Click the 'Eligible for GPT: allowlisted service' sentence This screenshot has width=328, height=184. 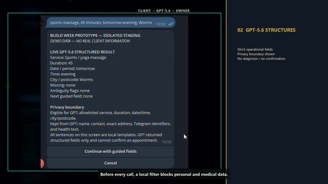pos(101,115)
